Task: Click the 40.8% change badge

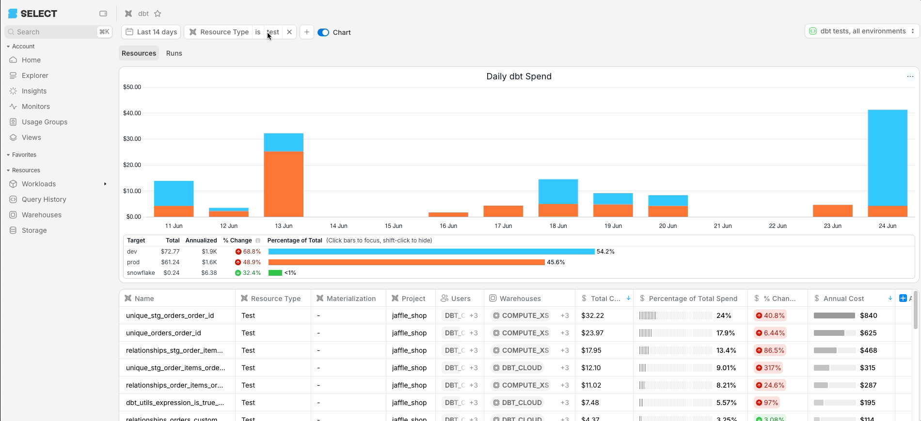Action: tap(770, 316)
